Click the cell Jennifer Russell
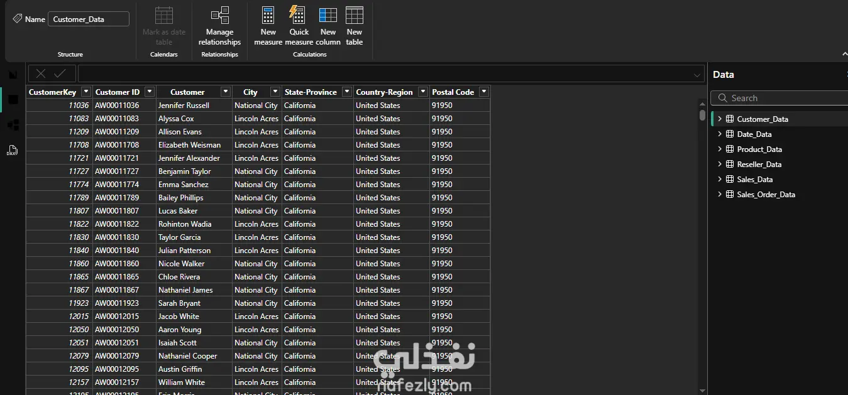This screenshot has width=848, height=395. 194,105
